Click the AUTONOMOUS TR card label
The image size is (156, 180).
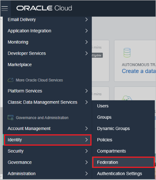coord(139,65)
